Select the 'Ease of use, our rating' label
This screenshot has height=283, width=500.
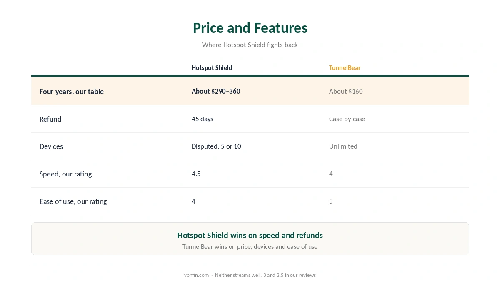[73, 201]
